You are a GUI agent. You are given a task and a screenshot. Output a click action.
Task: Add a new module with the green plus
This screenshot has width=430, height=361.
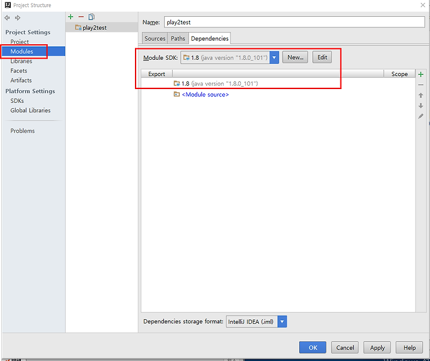pos(70,17)
